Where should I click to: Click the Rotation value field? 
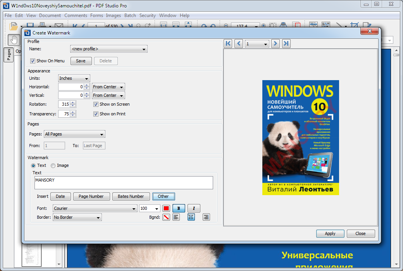click(64, 104)
